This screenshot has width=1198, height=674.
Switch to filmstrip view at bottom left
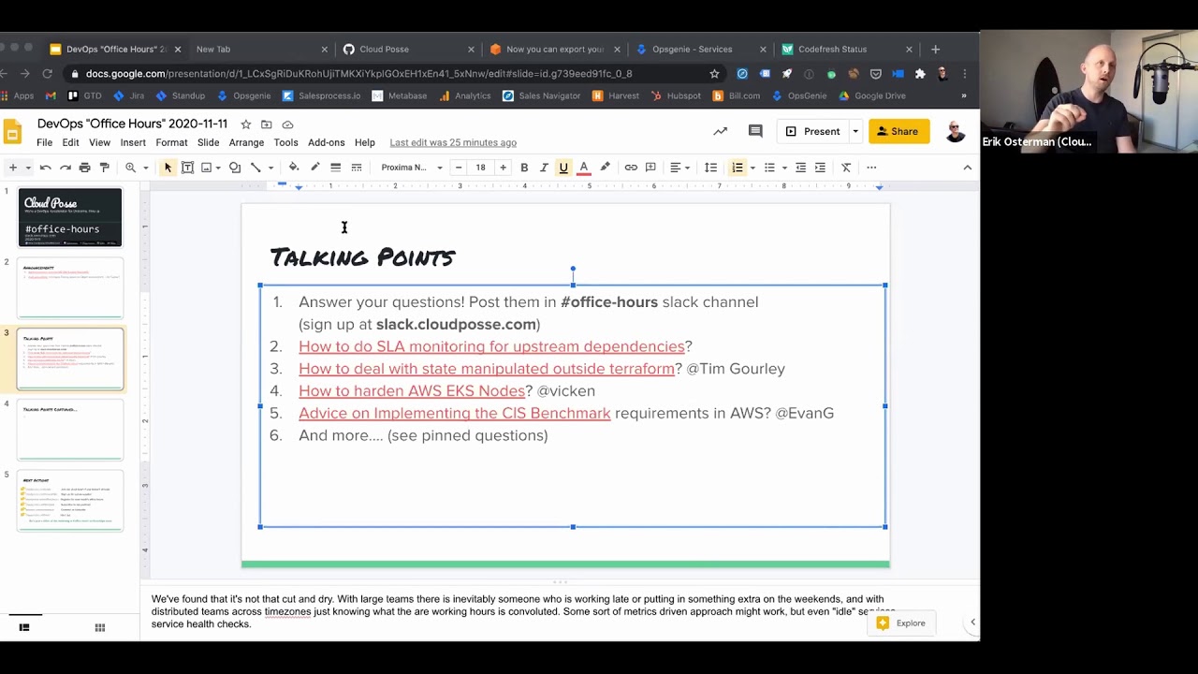tap(24, 627)
